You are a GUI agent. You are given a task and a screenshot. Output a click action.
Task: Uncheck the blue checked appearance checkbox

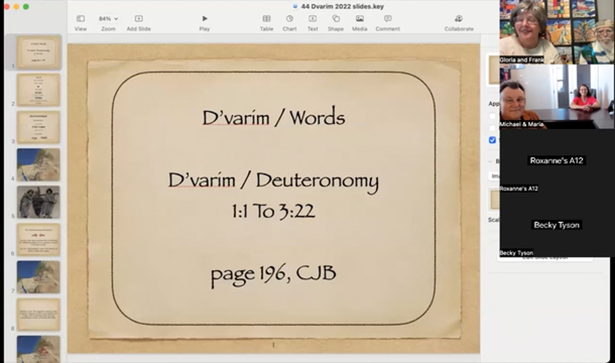pyautogui.click(x=492, y=140)
